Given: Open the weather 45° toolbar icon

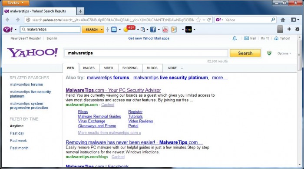Looking at the screenshot, I should (129, 29).
